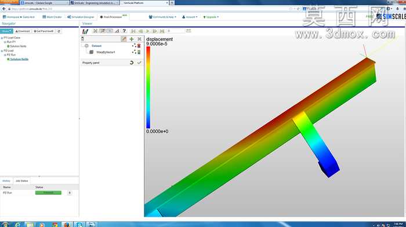Open the underlined Solution fields under P2 Run

(19, 59)
